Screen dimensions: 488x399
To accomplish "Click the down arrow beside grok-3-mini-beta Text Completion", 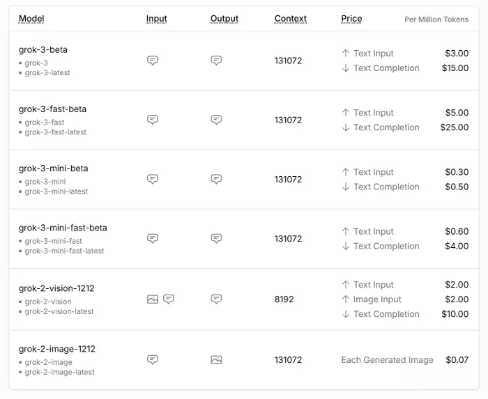I will (x=346, y=187).
